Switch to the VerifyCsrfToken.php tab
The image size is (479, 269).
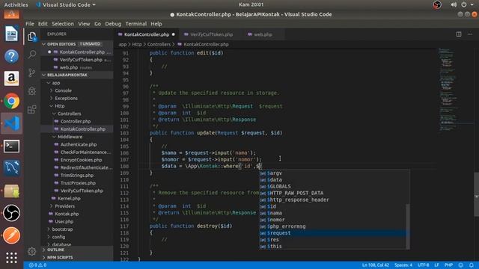click(x=211, y=34)
